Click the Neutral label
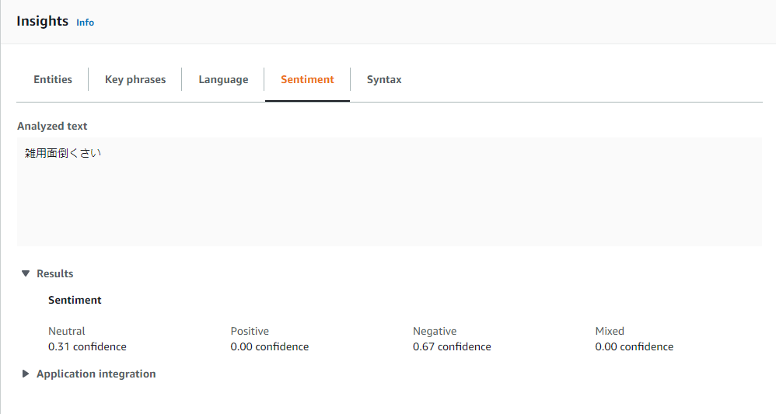 click(66, 331)
